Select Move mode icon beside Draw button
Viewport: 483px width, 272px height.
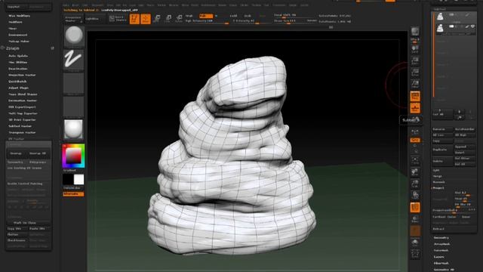click(x=157, y=19)
